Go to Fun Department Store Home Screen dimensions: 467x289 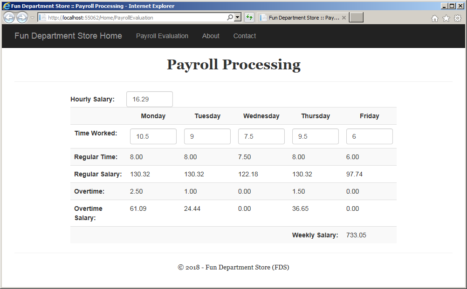coord(68,36)
